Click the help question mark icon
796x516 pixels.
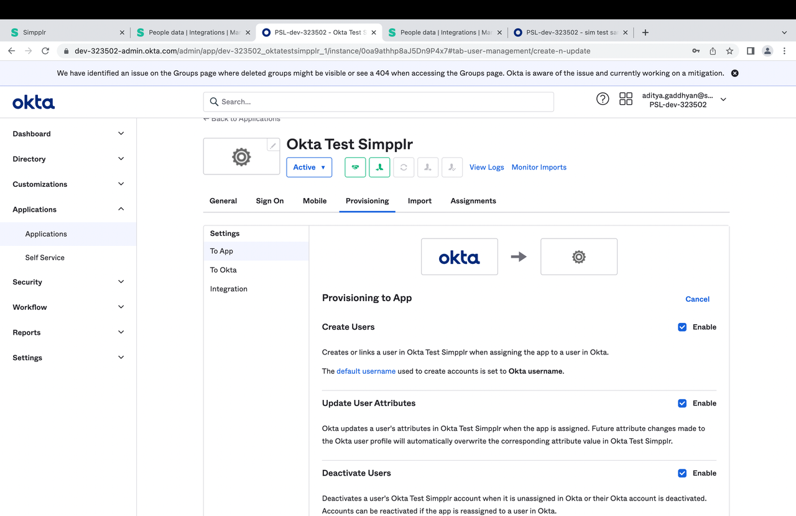[x=602, y=98]
